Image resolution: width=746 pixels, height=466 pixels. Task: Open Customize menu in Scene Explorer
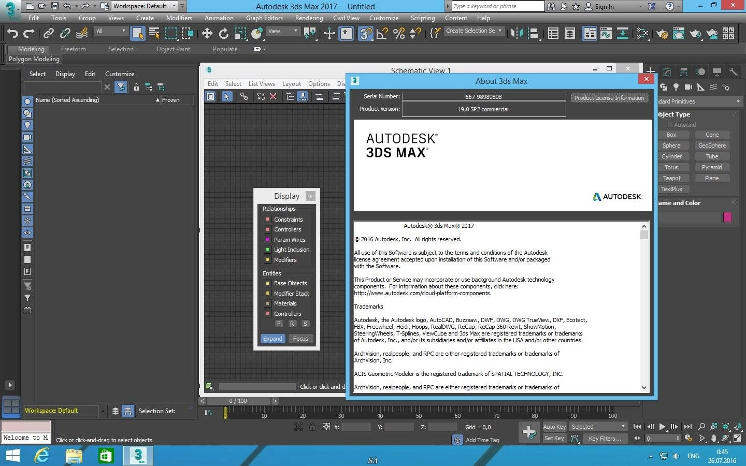120,74
